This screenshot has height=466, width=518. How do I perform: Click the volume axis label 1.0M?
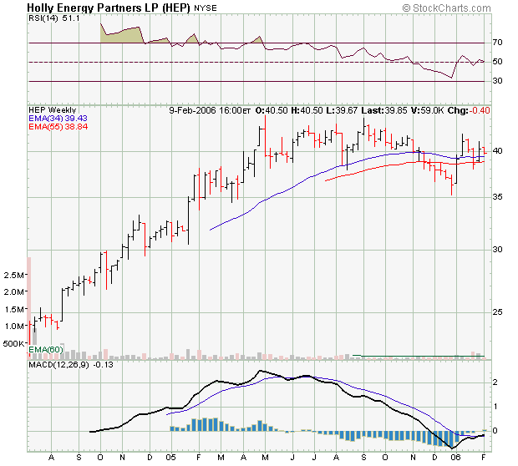13,327
